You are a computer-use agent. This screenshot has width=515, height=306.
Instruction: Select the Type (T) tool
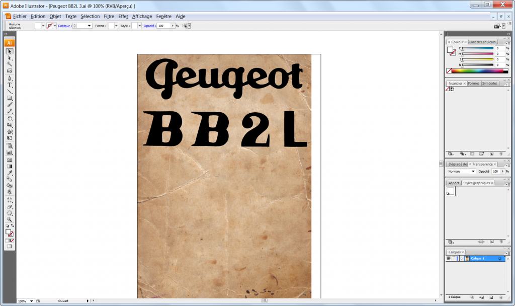click(x=10, y=85)
